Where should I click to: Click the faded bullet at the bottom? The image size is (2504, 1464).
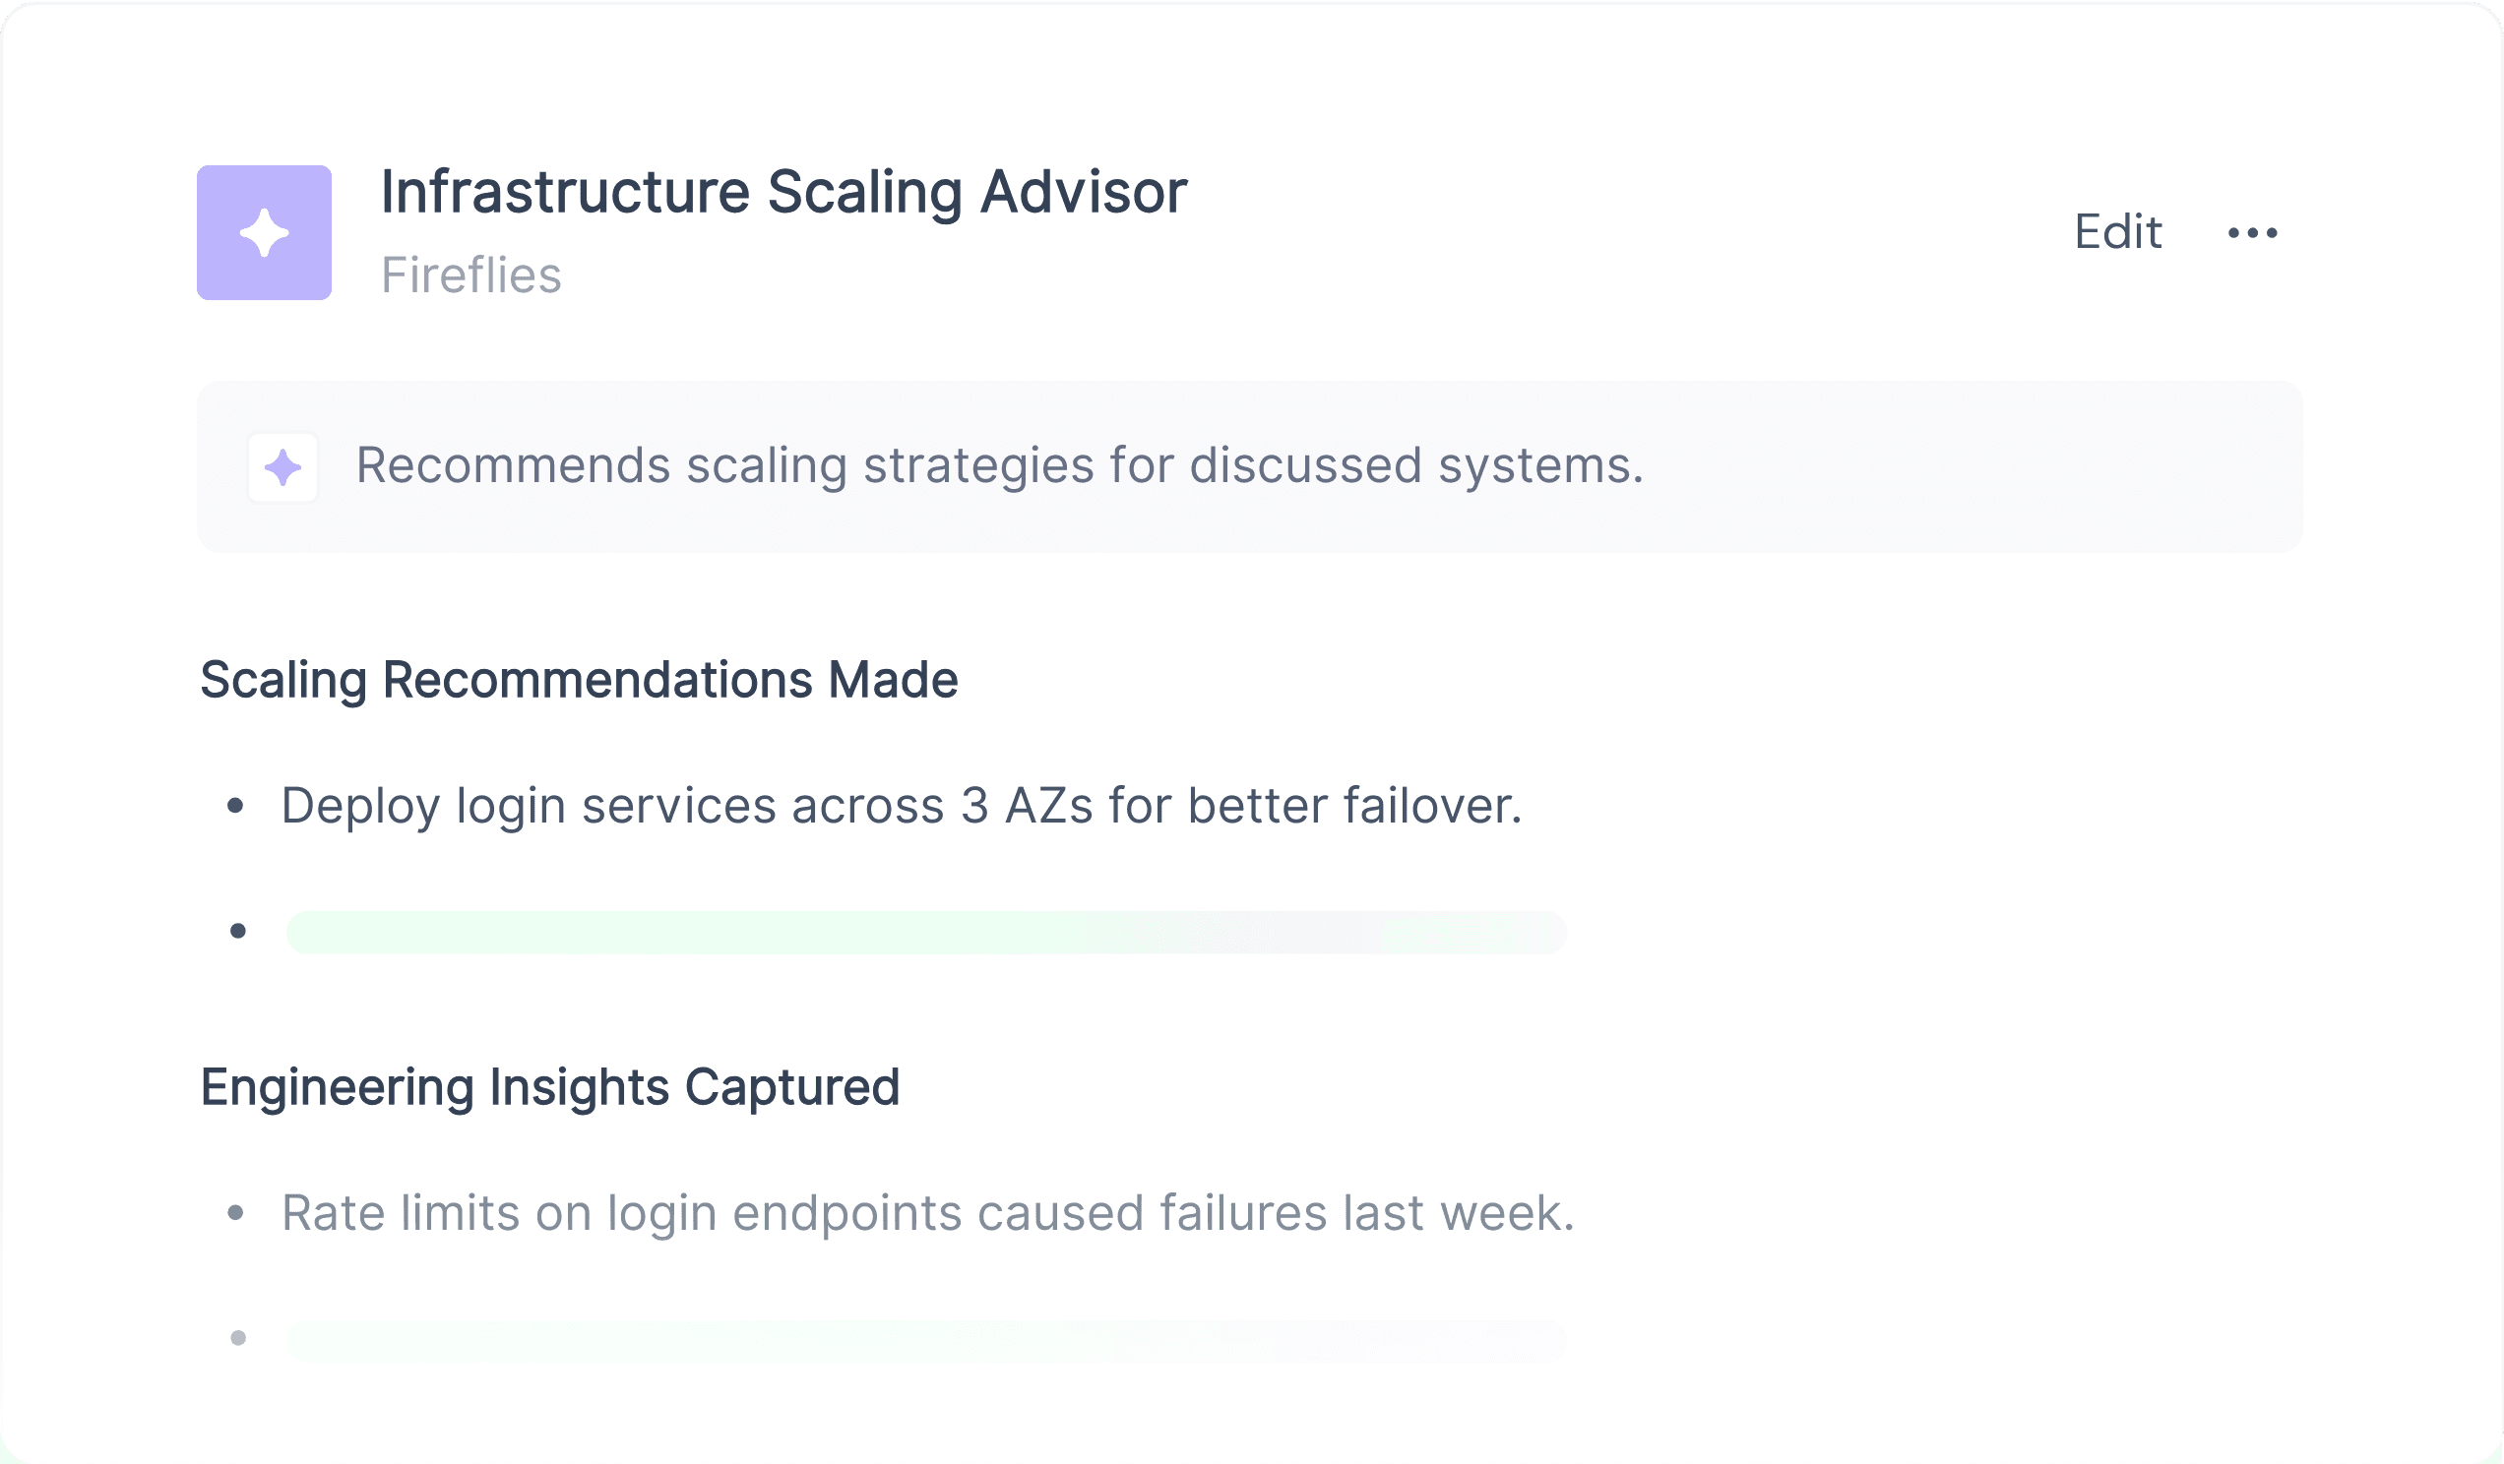237,1339
